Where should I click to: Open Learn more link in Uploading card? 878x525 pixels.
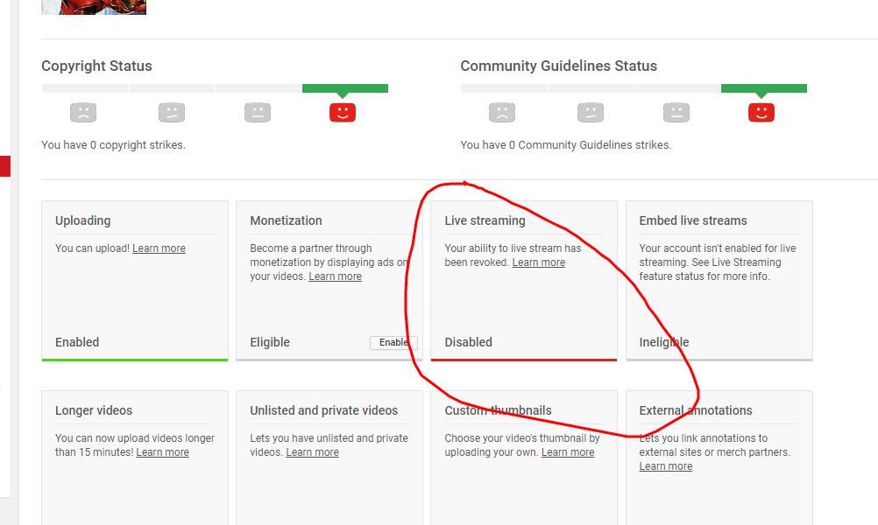[159, 248]
